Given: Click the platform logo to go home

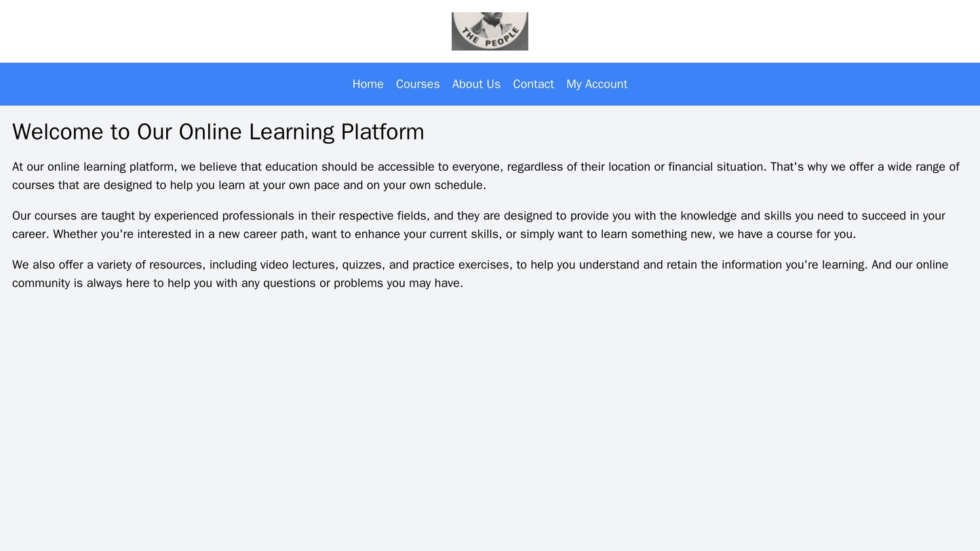Looking at the screenshot, I should pyautogui.click(x=490, y=30).
